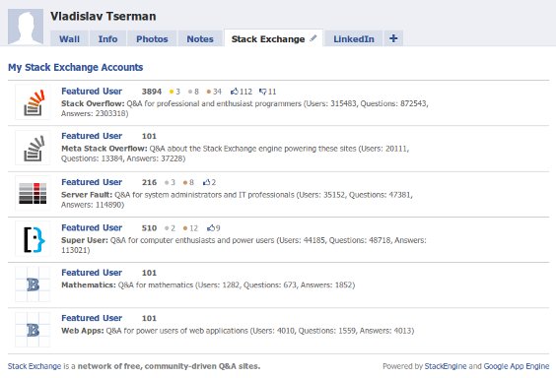Click thumbs-up icon in Super User row
Viewport: 556px width, 378px height.
pyautogui.click(x=211, y=227)
